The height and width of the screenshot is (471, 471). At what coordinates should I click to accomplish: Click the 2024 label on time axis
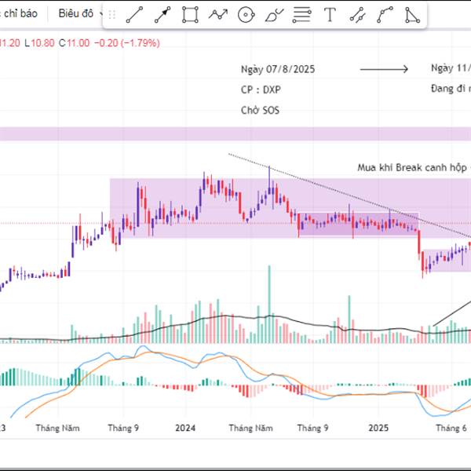click(185, 428)
